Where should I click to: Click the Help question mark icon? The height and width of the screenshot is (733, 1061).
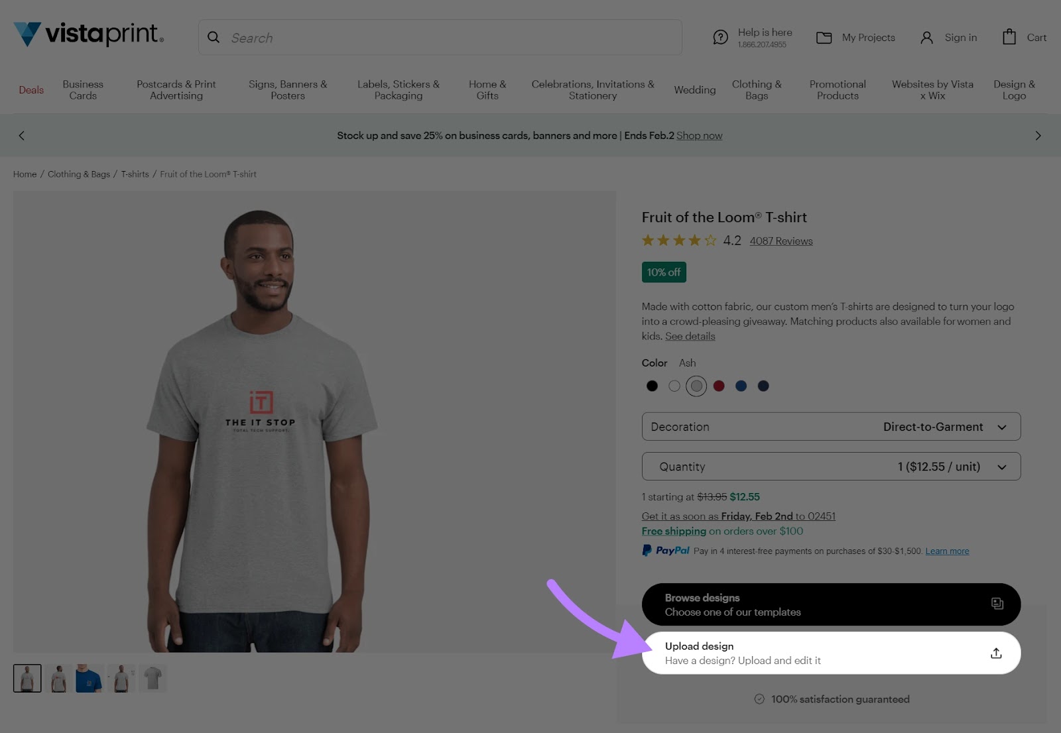721,36
